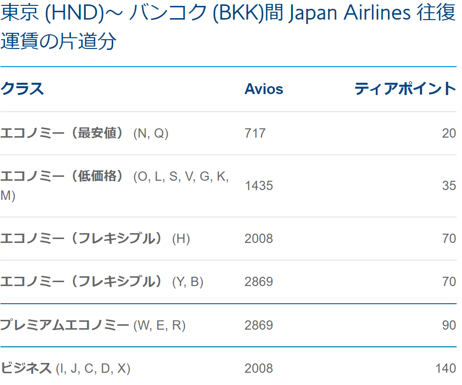Click the page heading about HND–BKK Japan Airlines fares
This screenshot has height=385, width=462.
228,26
